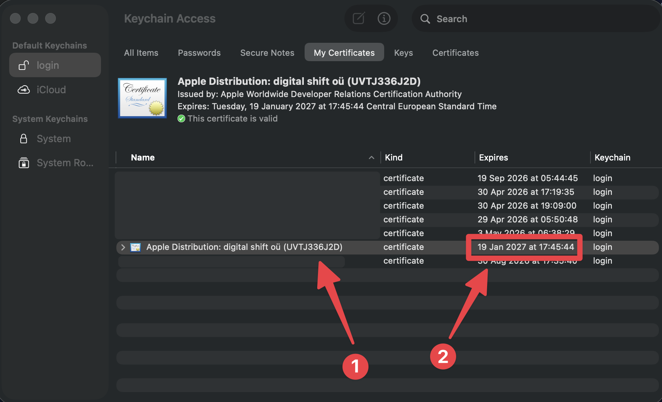Image resolution: width=662 pixels, height=402 pixels.
Task: Open the certificate info icon in the toolbar
Action: (x=384, y=18)
